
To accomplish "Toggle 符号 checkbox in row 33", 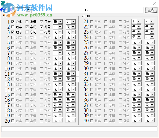I will [120, 84].
